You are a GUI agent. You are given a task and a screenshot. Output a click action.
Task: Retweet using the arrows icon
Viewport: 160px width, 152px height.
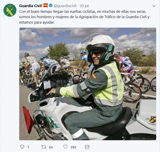pos(44,147)
